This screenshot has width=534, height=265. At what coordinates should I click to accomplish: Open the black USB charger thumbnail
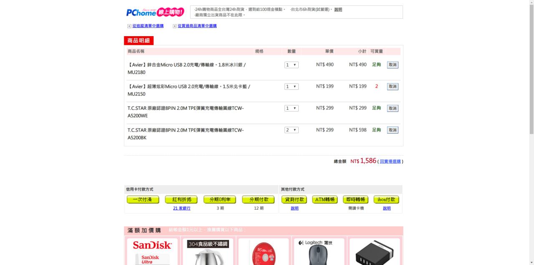[374, 252]
